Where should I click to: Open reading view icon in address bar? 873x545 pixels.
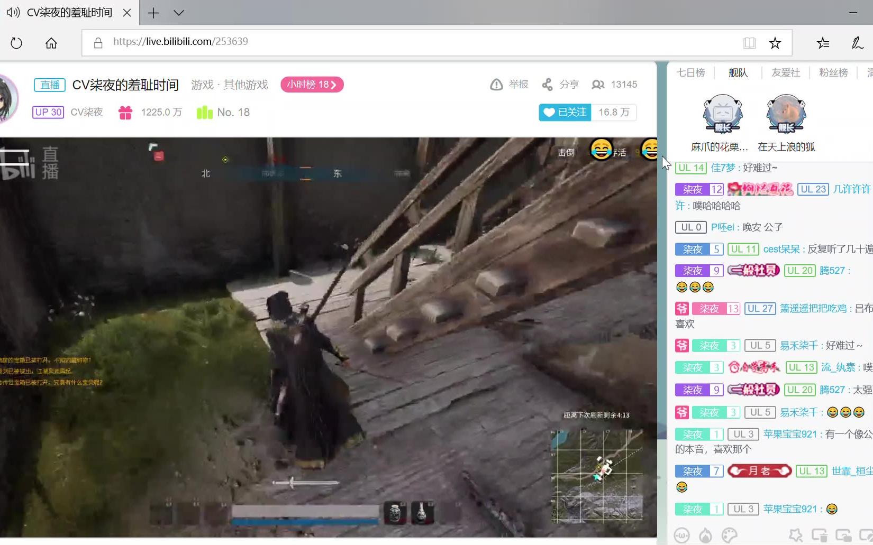(x=749, y=43)
